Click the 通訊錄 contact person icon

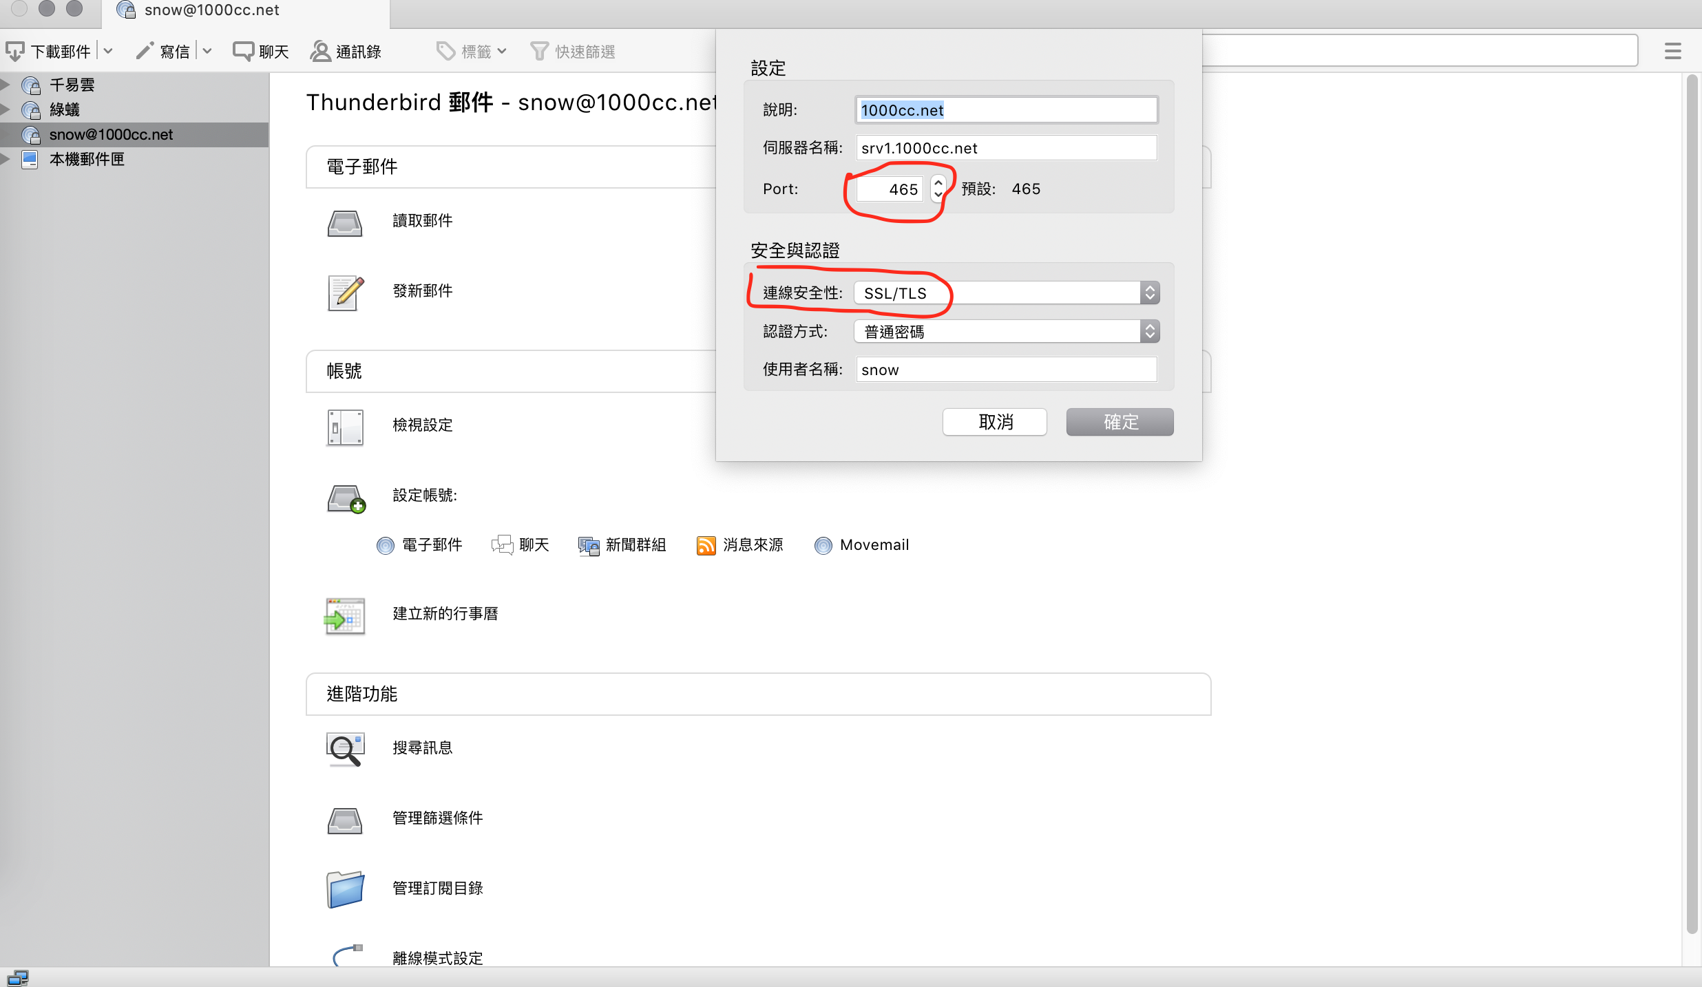[320, 51]
